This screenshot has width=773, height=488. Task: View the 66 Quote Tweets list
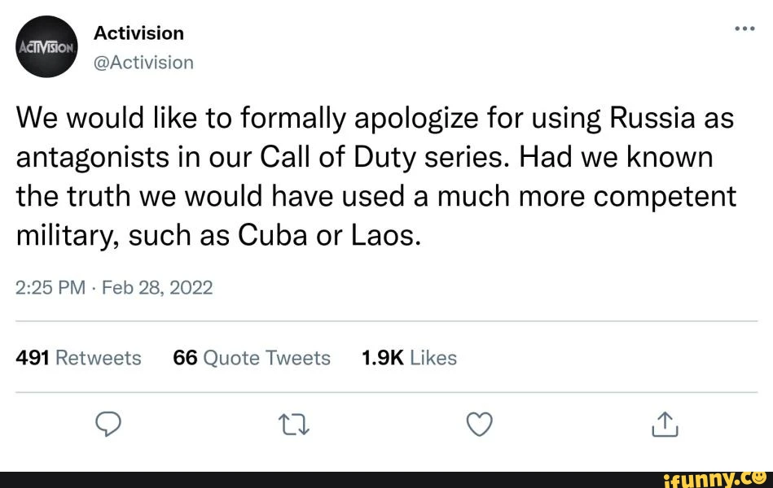[x=253, y=358]
